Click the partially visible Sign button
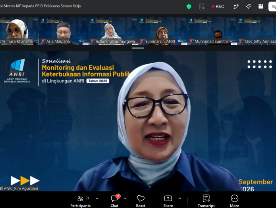This screenshot has width=276, height=208. pos(272,6)
